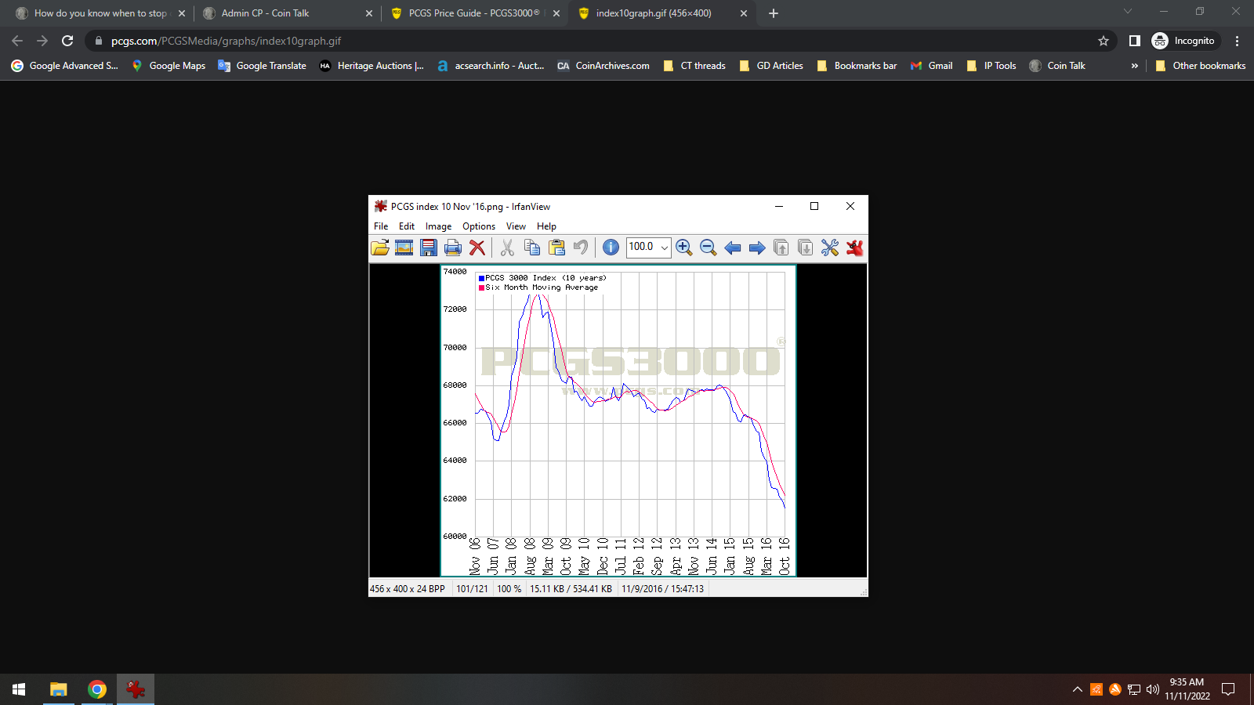The width and height of the screenshot is (1254, 705).
Task: Open the tab search chevron in Chrome title bar
Action: 1128,11
